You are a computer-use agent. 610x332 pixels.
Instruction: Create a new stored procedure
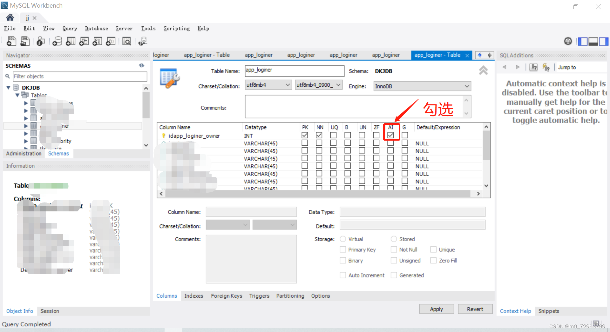(97, 41)
